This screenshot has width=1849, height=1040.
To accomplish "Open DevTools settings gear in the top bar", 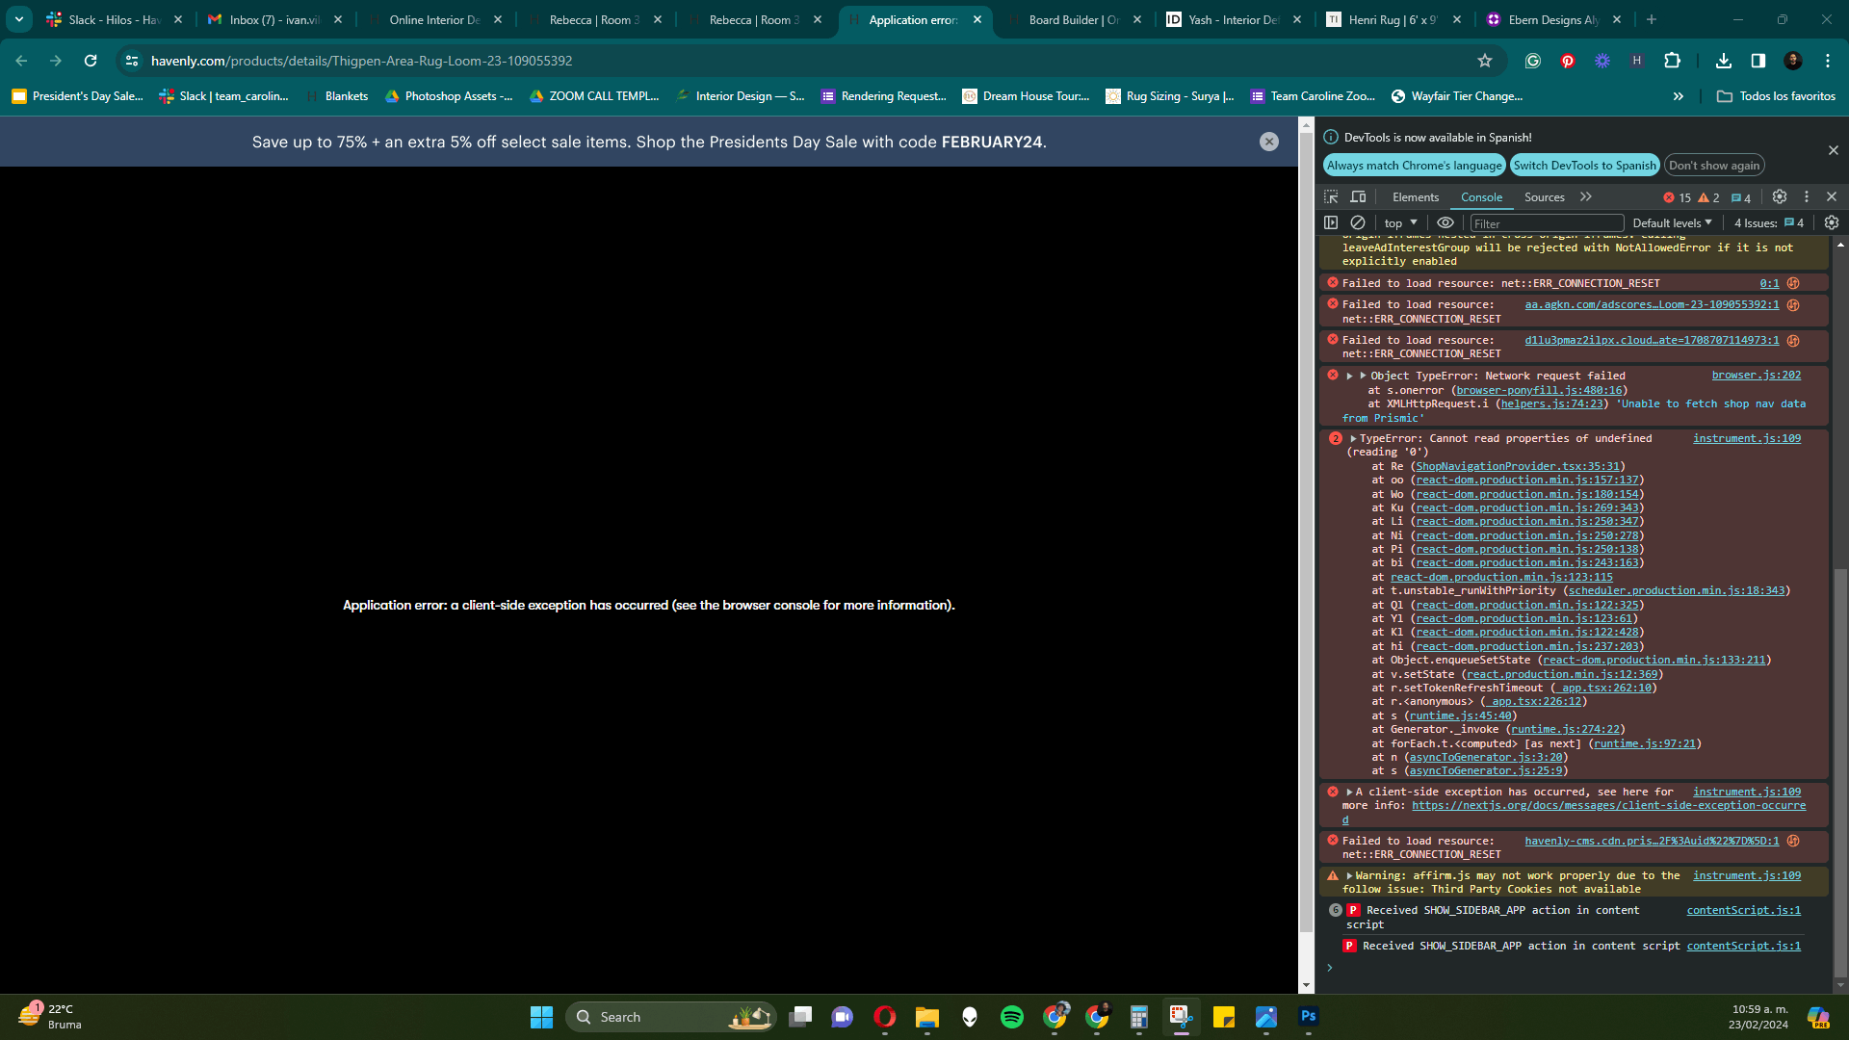I will [1780, 196].
